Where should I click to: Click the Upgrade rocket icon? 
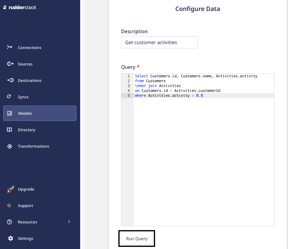click(10, 189)
